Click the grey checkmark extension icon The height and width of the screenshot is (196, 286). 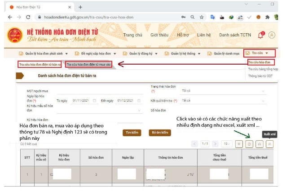pyautogui.click(x=249, y=18)
